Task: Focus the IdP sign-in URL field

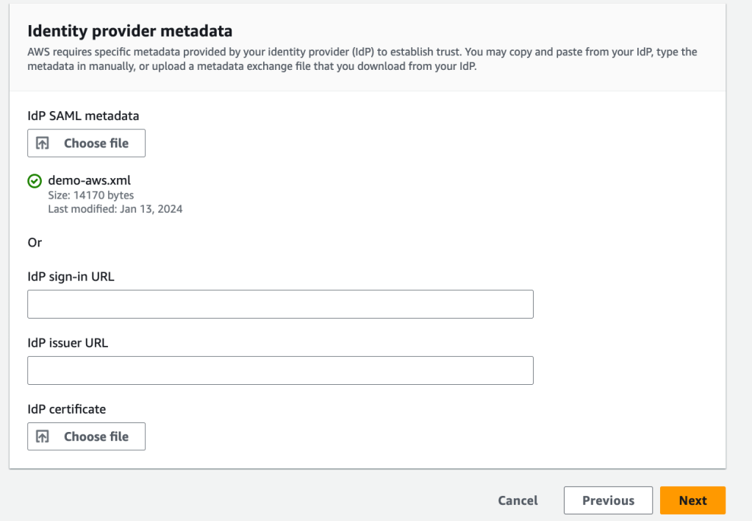Action: pyautogui.click(x=280, y=304)
